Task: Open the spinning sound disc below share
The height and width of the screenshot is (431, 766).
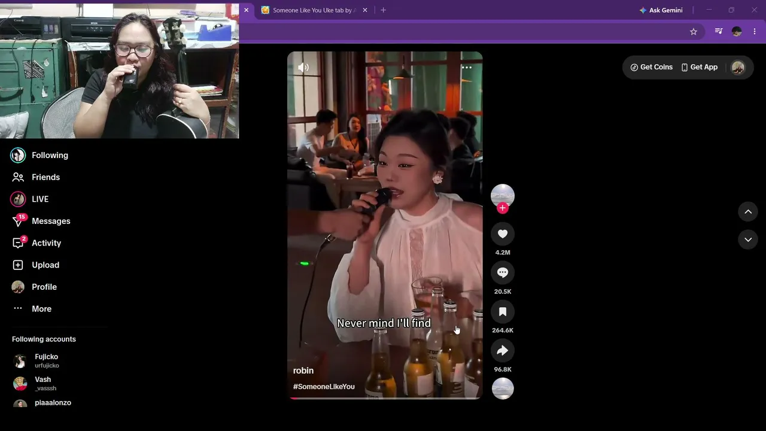Action: coord(503,388)
